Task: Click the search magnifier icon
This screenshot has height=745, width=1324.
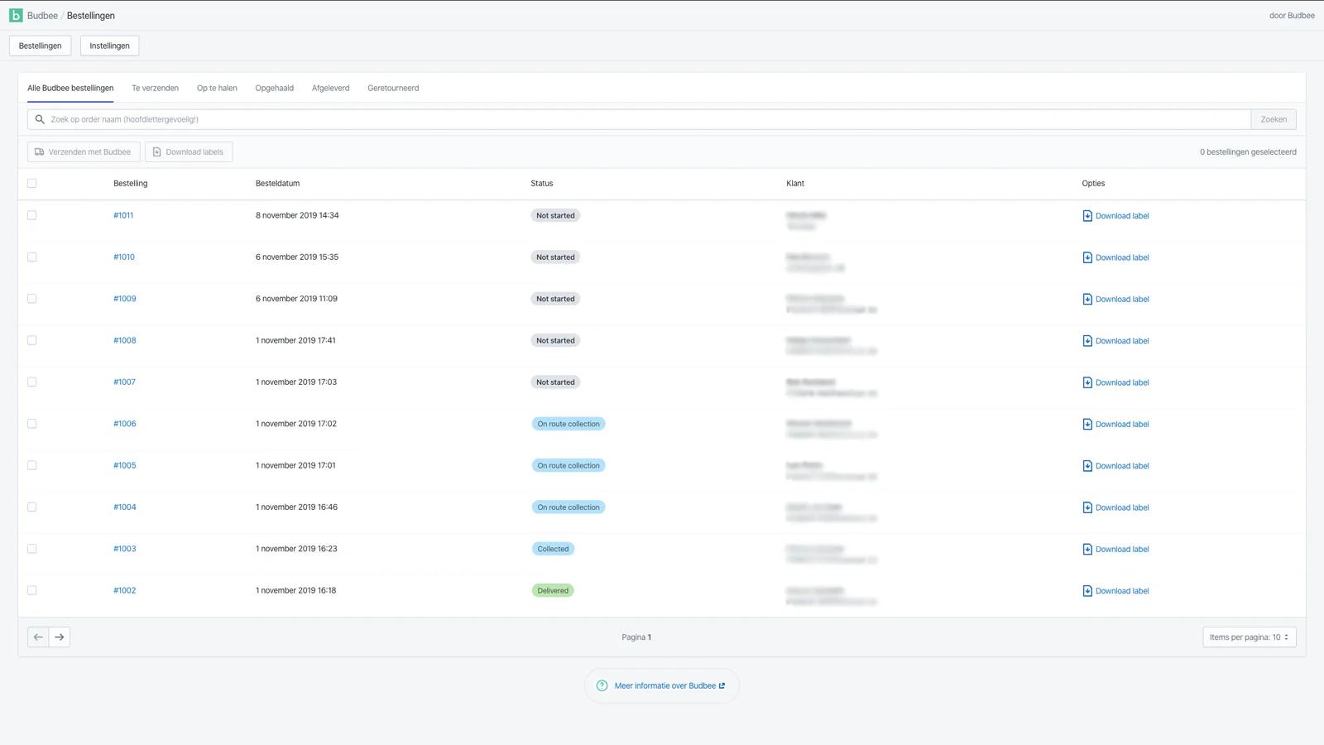Action: tap(40, 119)
